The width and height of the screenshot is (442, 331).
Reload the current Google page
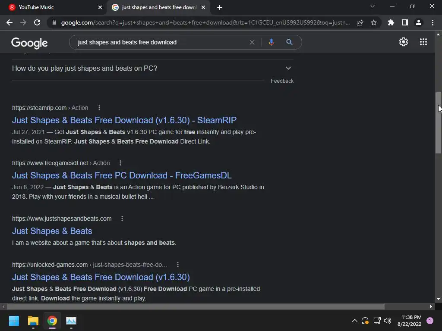[x=37, y=22]
